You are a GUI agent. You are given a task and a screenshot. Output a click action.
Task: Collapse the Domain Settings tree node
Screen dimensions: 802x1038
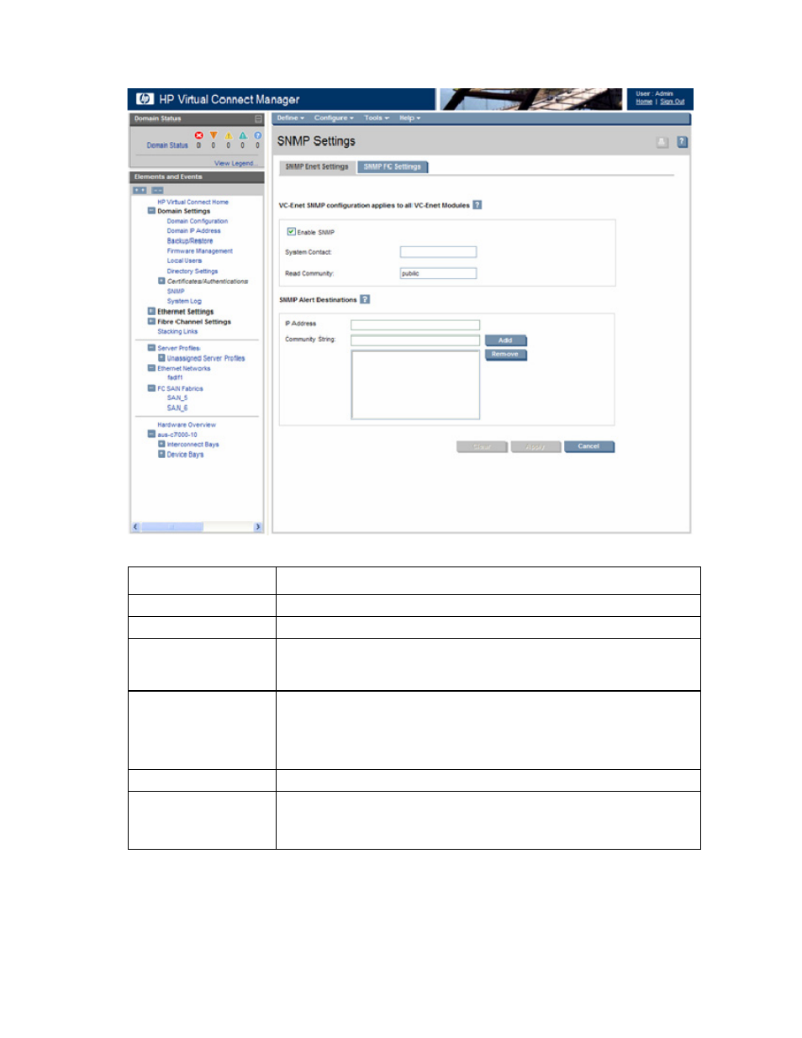[x=151, y=211]
